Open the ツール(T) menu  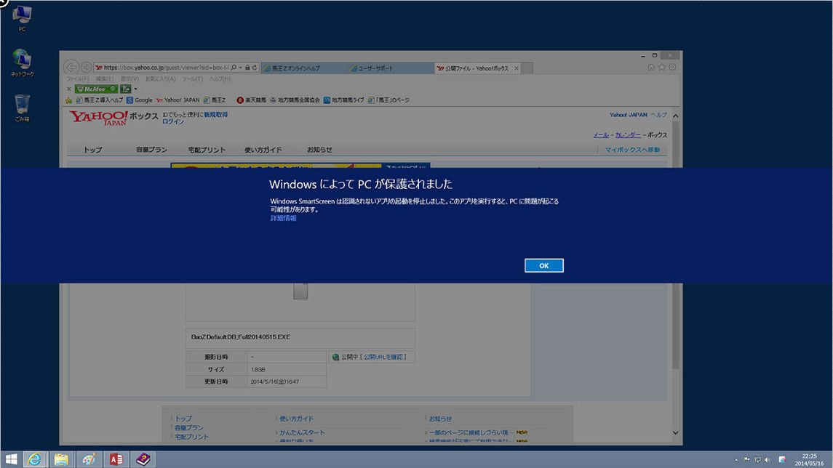[x=192, y=78]
